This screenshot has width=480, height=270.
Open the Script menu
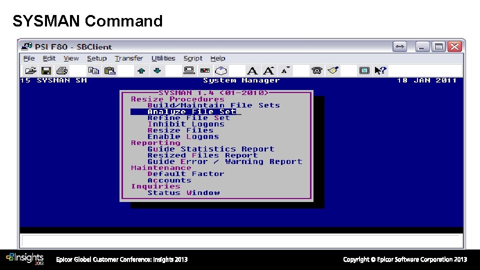[193, 58]
